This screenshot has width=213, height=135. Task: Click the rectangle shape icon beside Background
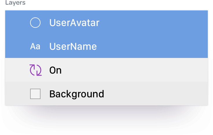coord(35,94)
